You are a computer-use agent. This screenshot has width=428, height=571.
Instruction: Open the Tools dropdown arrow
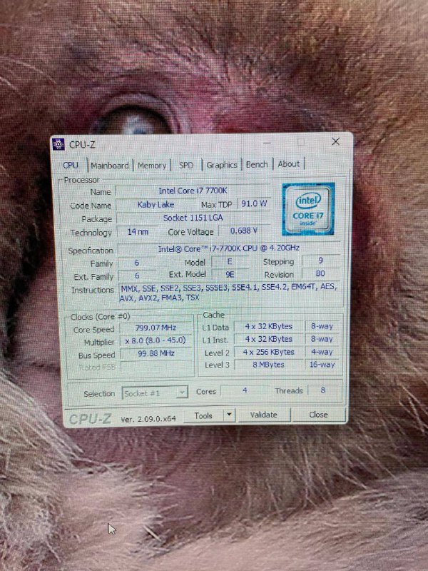tap(228, 415)
